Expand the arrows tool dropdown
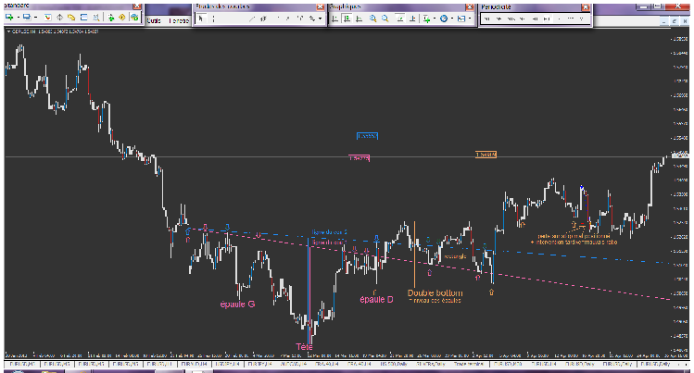 [x=320, y=19]
